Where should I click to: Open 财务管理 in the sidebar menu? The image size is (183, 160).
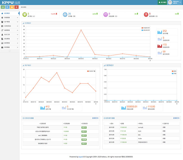(9, 43)
